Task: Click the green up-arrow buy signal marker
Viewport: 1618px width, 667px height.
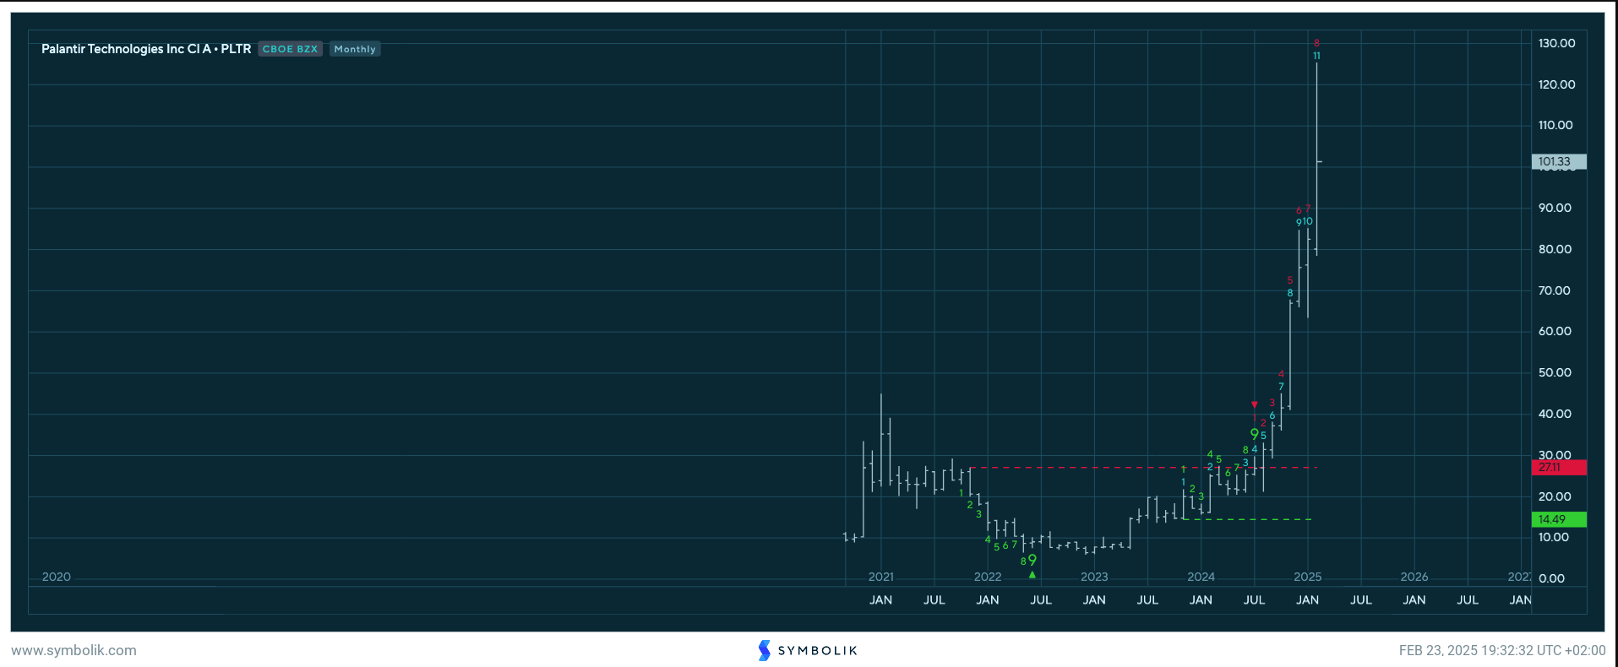Action: (x=1032, y=575)
